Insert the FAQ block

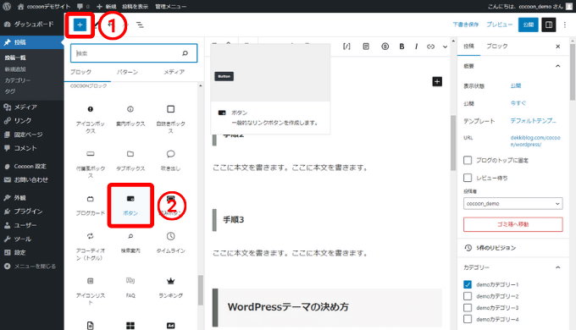[x=130, y=288]
